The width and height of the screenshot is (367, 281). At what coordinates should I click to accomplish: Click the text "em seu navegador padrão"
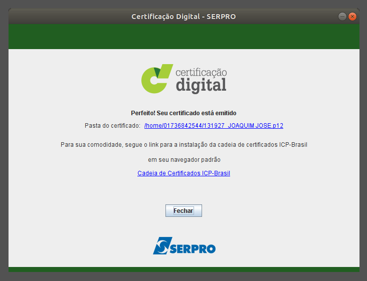click(x=183, y=160)
